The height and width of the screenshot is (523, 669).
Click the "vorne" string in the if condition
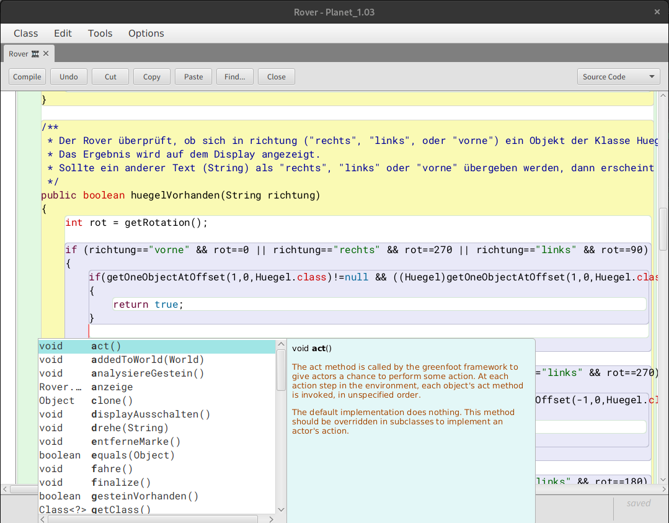coord(169,250)
